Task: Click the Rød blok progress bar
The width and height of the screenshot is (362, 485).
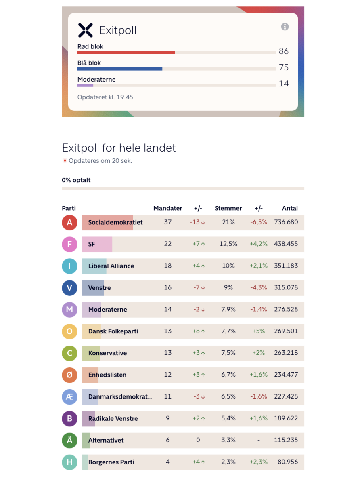Action: pyautogui.click(x=176, y=53)
